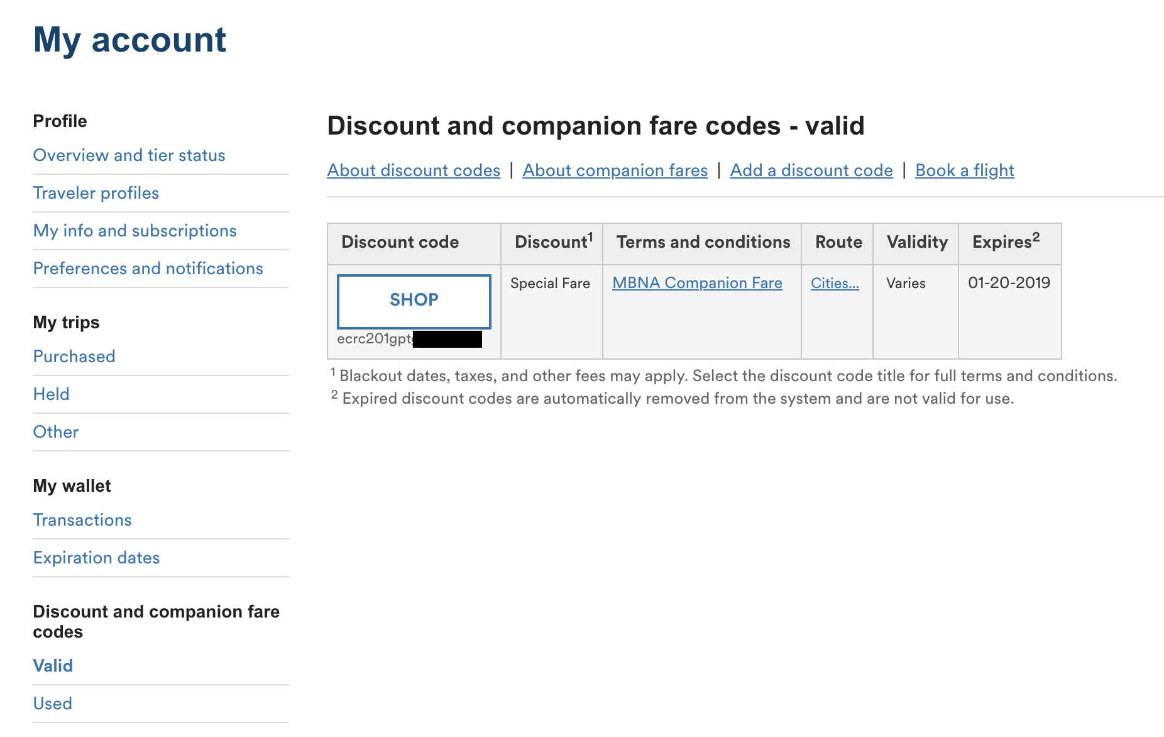Viewport: 1164px width, 737px height.
Task: Select Valid discount codes
Action: point(53,666)
